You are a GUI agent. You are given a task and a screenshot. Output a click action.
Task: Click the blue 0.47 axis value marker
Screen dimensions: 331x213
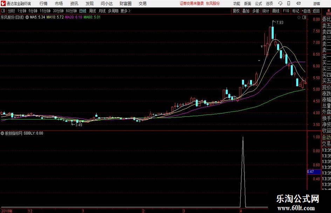pos(314,172)
